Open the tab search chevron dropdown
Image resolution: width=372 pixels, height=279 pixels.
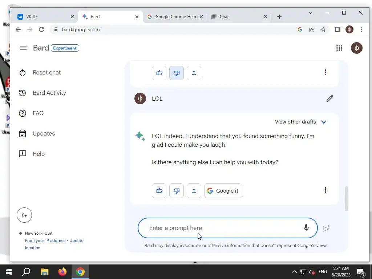point(311,13)
